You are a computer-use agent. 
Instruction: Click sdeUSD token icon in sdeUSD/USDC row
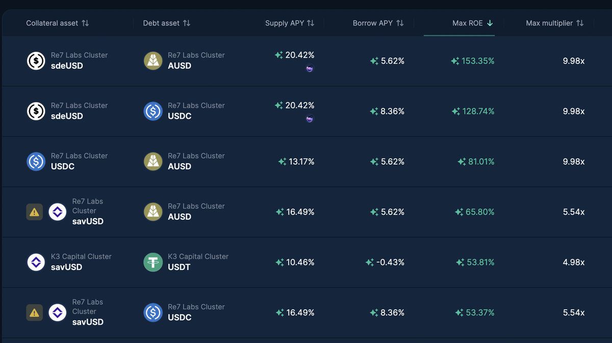coord(36,111)
